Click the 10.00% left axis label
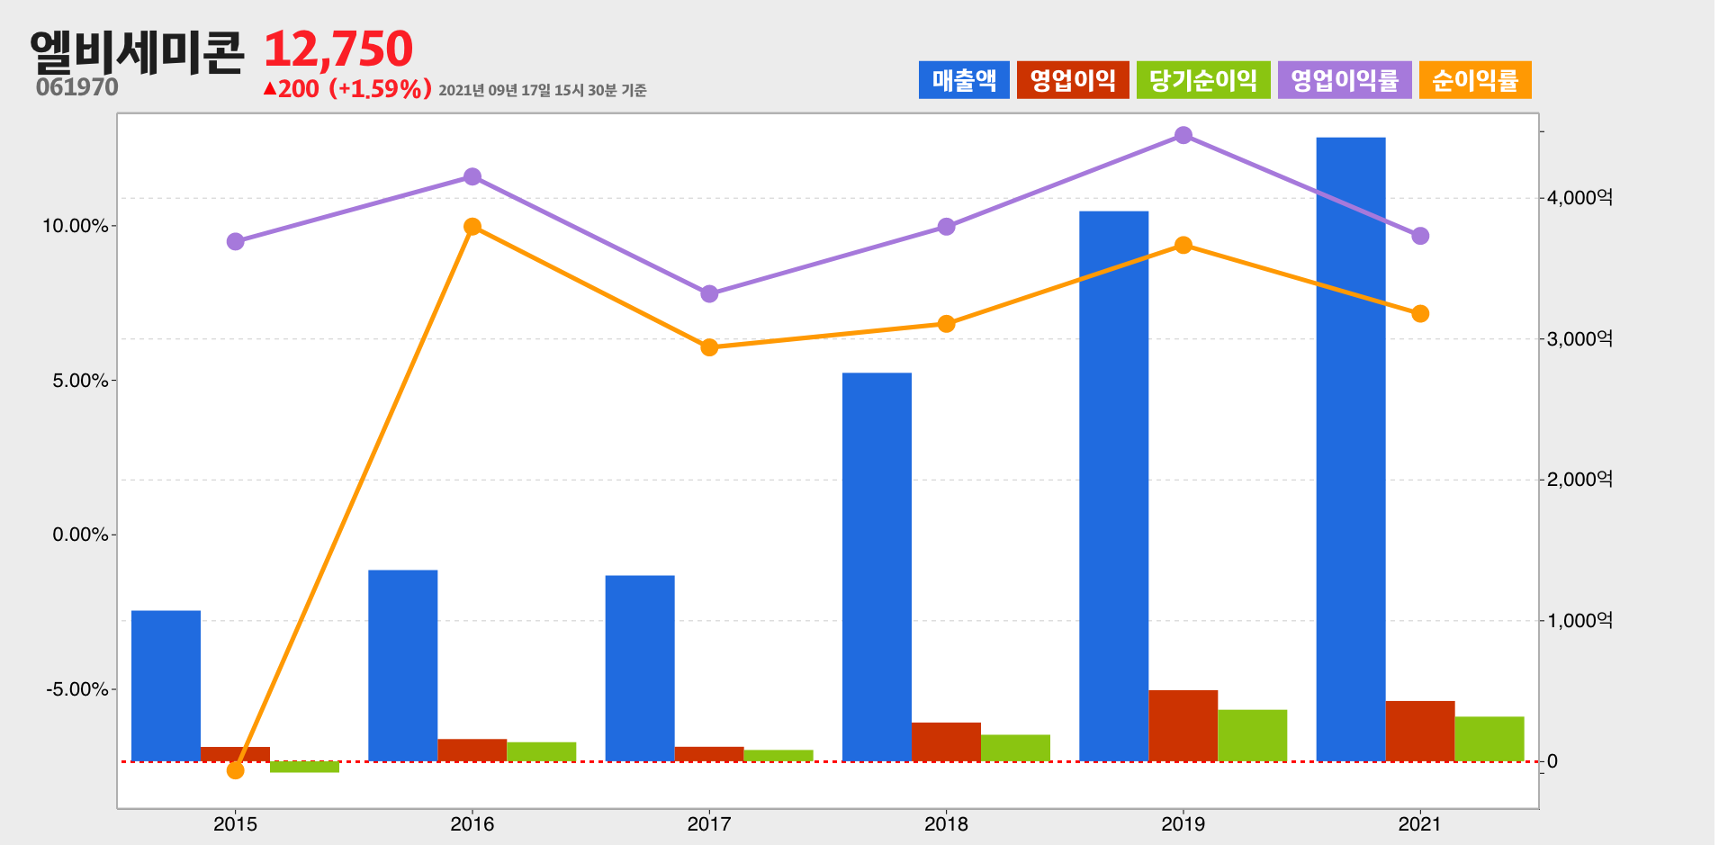This screenshot has width=1728, height=845. pos(76,226)
